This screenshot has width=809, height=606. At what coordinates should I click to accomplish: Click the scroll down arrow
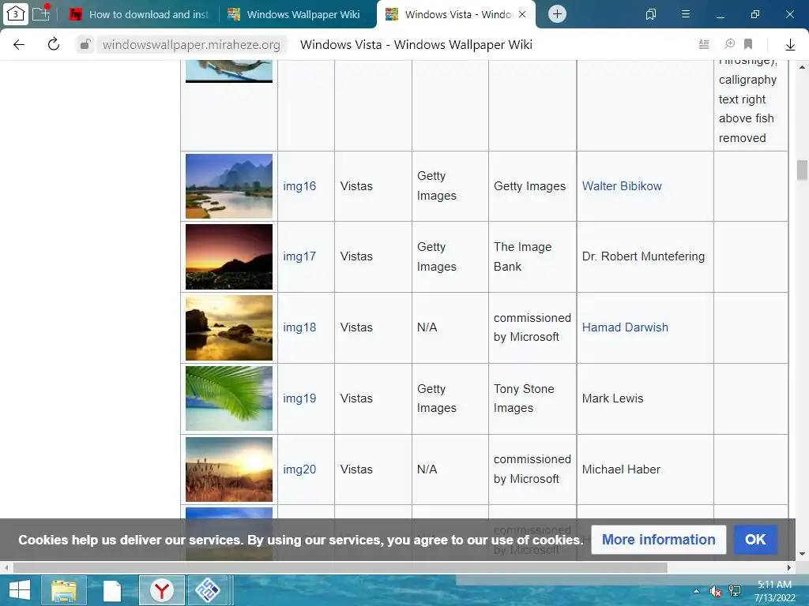pyautogui.click(x=802, y=554)
